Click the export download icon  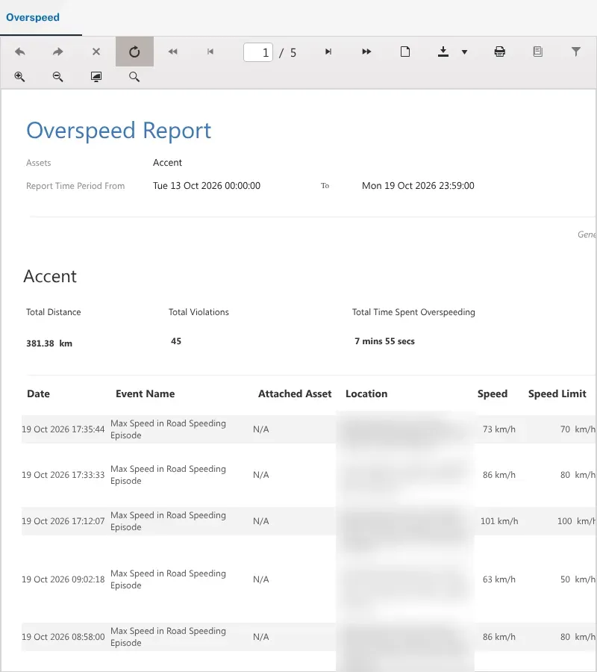(x=443, y=52)
